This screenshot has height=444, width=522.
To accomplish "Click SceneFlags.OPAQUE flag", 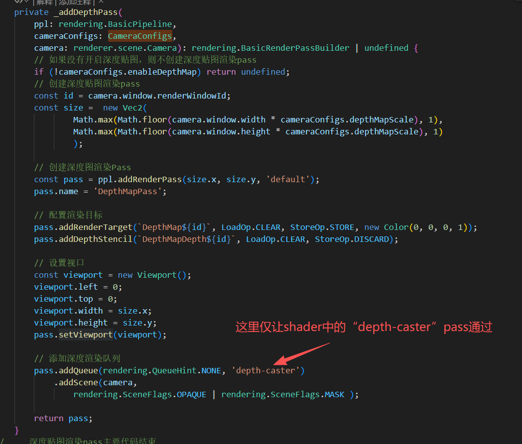I will tap(164, 395).
